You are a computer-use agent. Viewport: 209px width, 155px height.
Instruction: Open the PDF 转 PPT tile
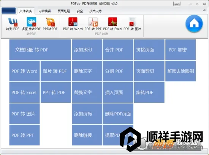point(25,135)
